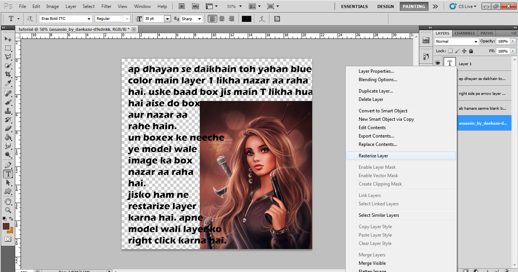Swap foreground and background colors

11,219
